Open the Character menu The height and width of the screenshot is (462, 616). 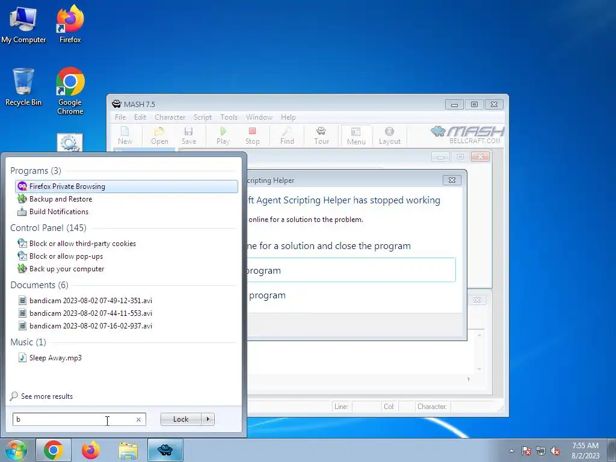(x=170, y=117)
